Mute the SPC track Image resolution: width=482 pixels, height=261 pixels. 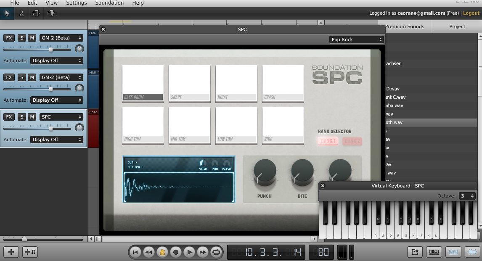32,117
